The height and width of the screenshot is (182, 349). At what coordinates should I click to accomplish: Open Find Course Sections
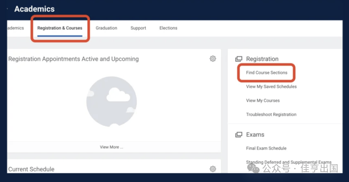[267, 73]
